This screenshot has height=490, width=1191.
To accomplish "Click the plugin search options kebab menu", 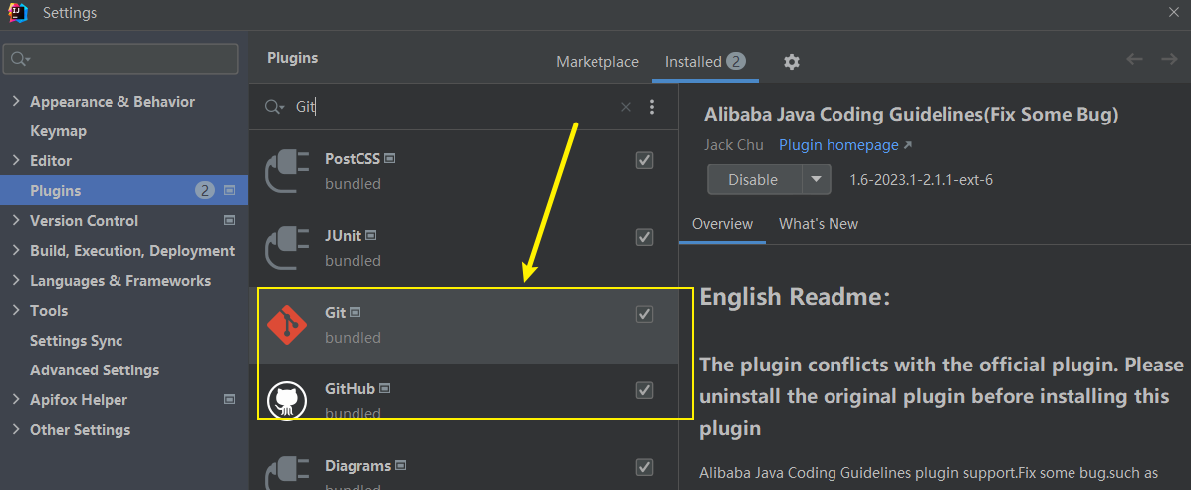I will click(x=651, y=107).
